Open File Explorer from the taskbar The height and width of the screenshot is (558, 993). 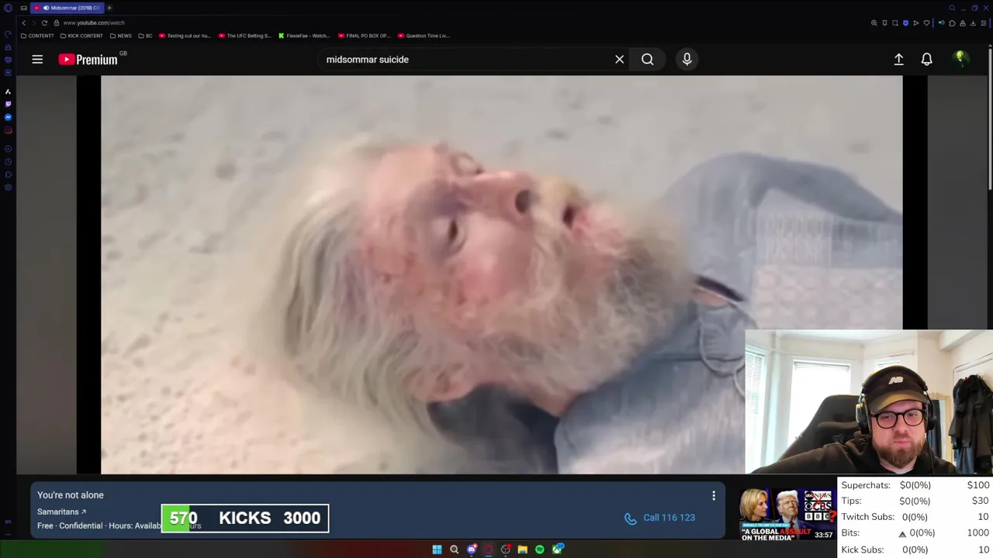pos(522,549)
